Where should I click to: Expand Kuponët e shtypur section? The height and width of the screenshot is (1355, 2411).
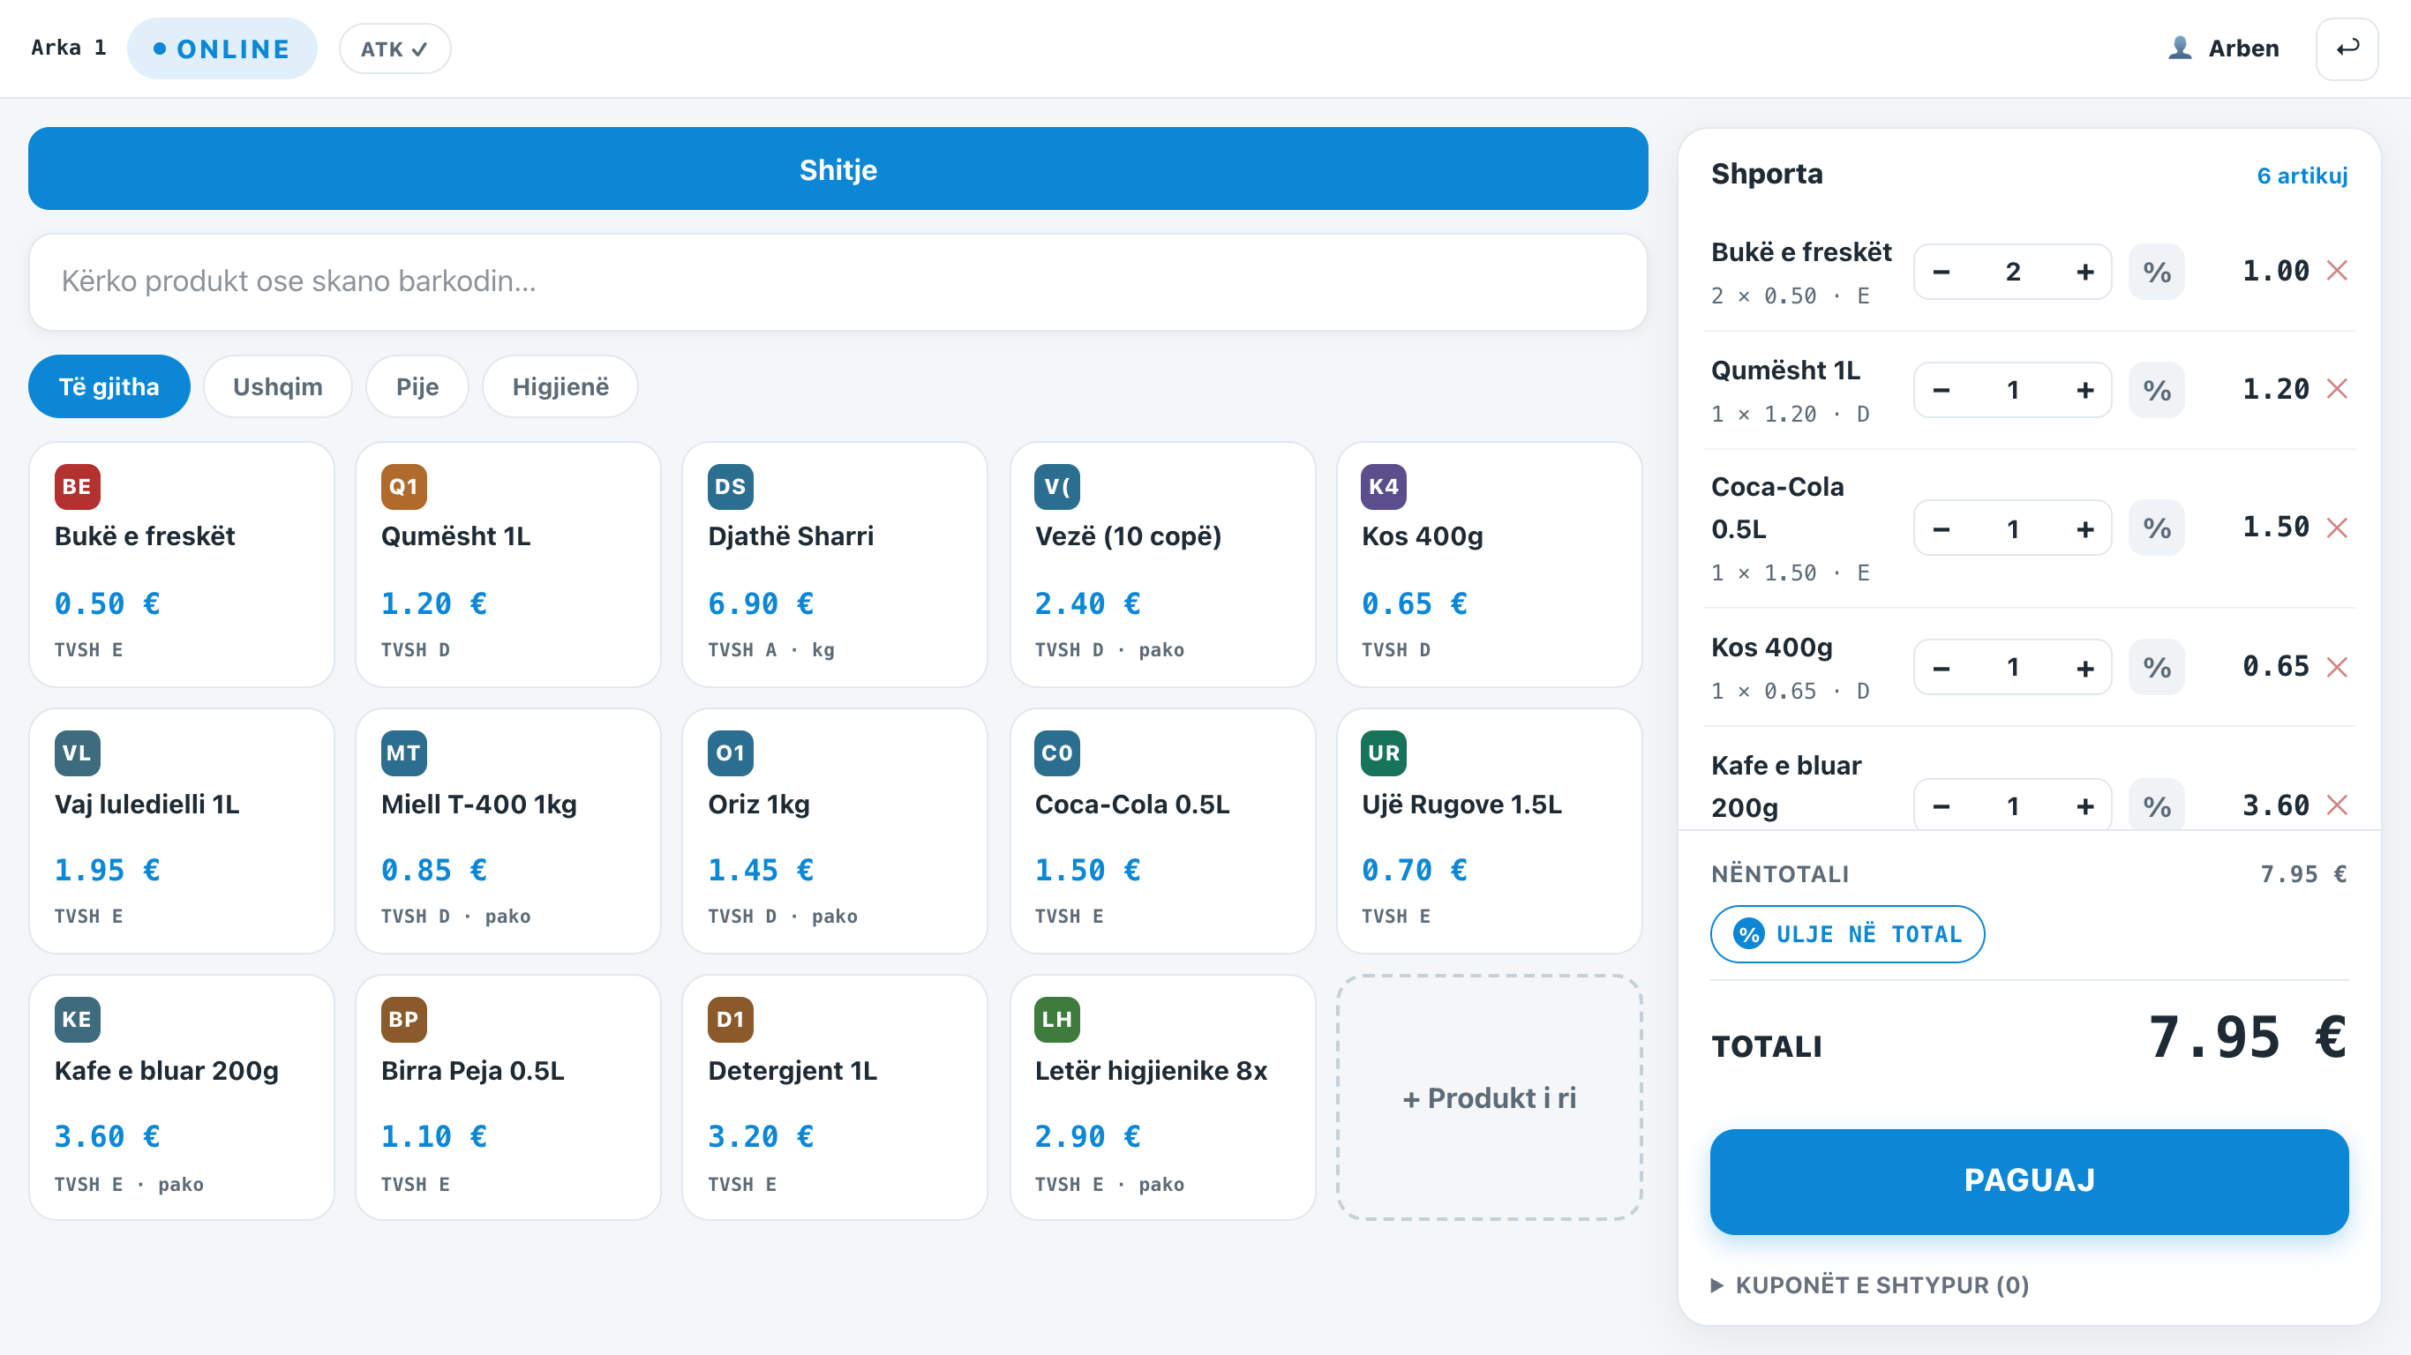pos(1869,1284)
